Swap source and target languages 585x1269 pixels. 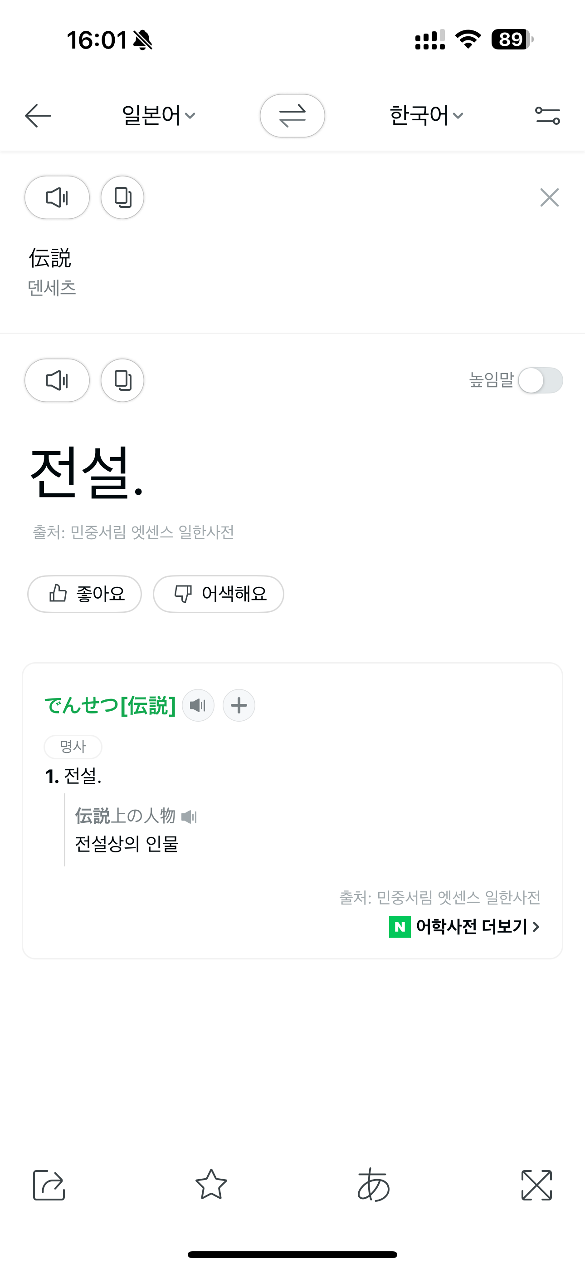[292, 116]
